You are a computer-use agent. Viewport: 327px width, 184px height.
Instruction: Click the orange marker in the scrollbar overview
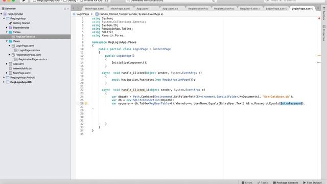(319, 56)
